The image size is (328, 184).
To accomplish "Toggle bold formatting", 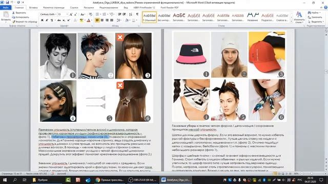I will click(42, 20).
